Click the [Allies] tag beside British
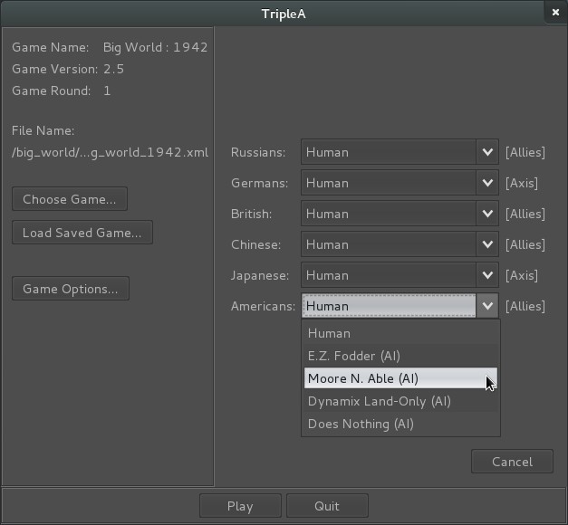This screenshot has width=568, height=525. click(525, 214)
